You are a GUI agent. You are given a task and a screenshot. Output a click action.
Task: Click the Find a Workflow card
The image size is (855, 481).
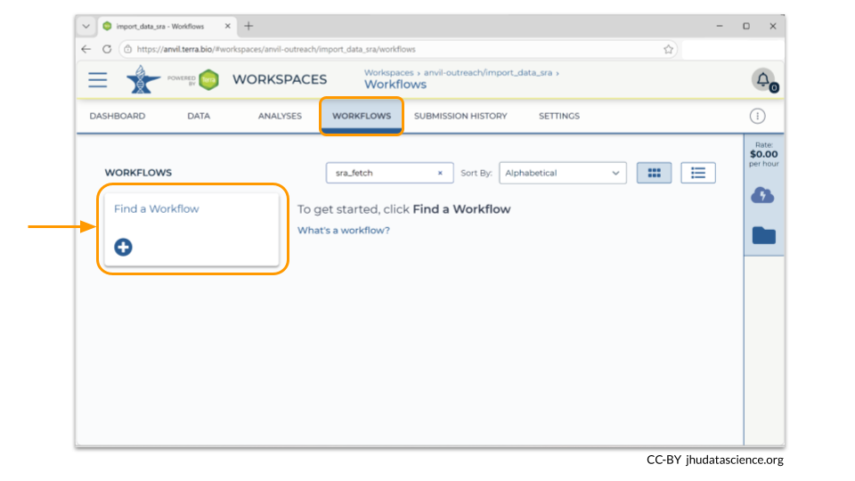(192, 229)
